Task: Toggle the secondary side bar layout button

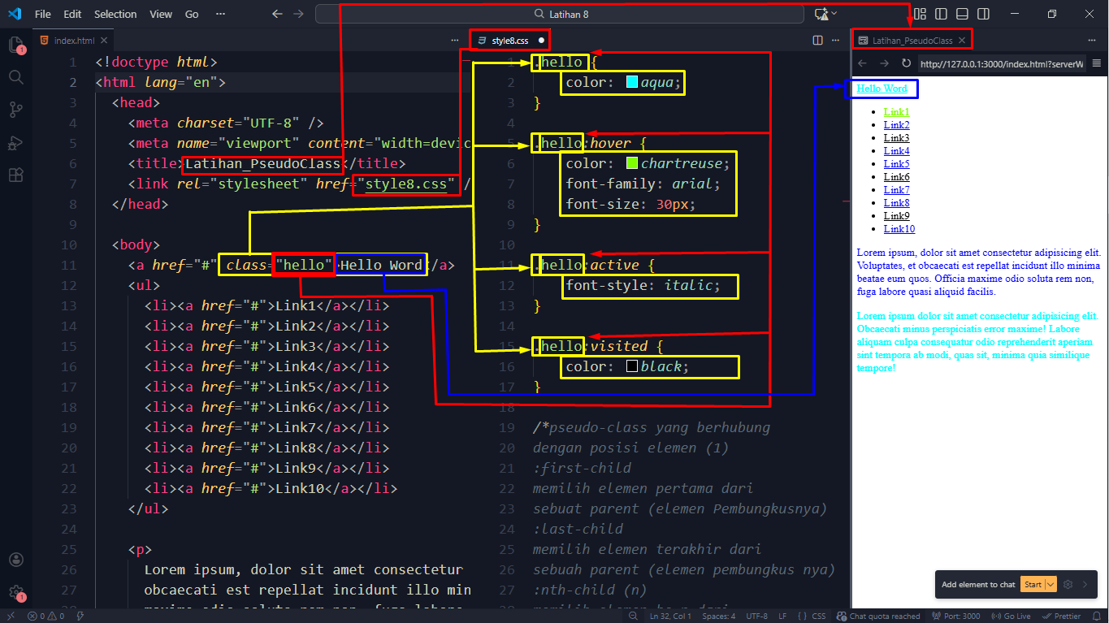Action: 983,14
